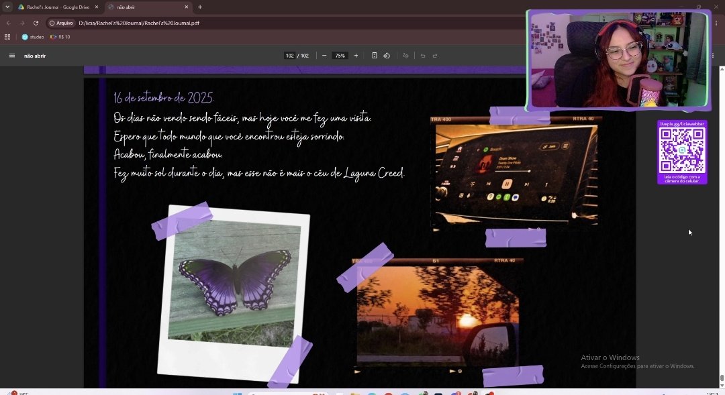Viewport: 725px width, 395px height.
Task: Open the studeo bookmark
Action: tap(33, 37)
